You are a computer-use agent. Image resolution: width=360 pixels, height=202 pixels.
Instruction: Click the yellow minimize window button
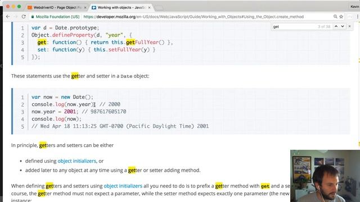coord(13,7)
